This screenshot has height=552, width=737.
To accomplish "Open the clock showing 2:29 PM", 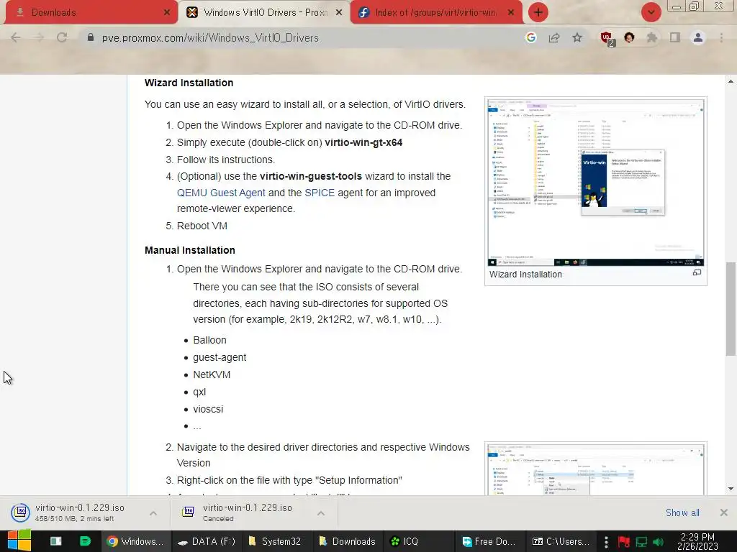I will [x=697, y=541].
